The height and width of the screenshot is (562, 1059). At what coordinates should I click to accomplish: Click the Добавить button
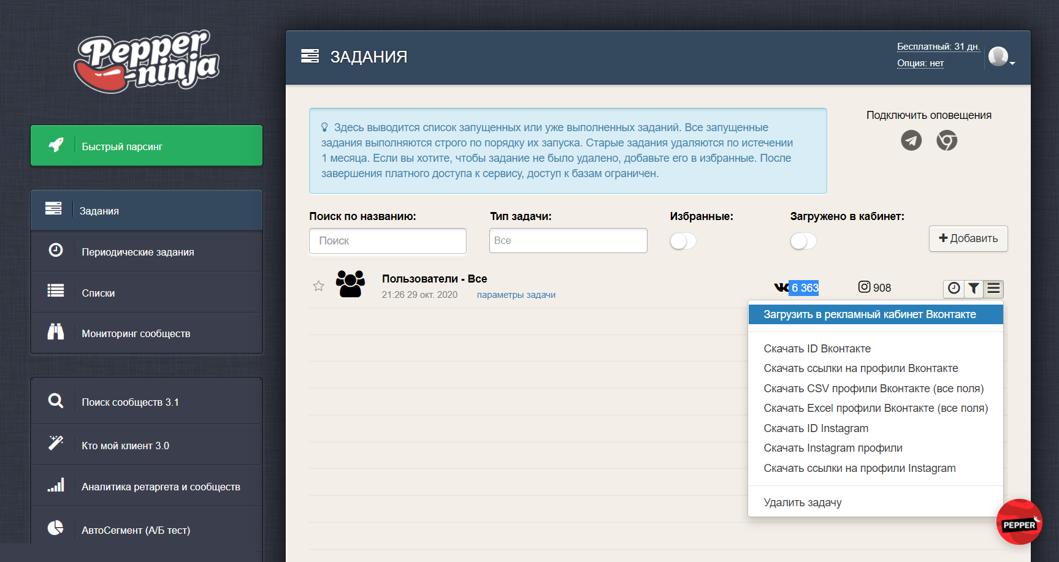click(x=968, y=238)
